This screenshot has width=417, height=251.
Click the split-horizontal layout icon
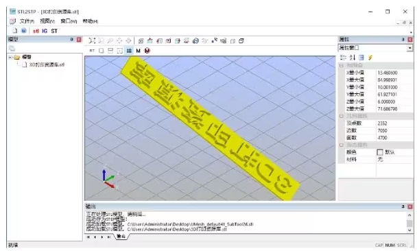pos(110,51)
